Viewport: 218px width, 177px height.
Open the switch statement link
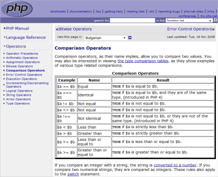(x=73, y=174)
